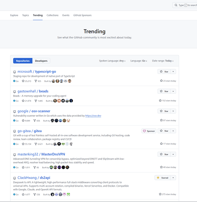Click first contributor avatar of gitea
The height and width of the screenshot is (202, 197).
(55, 144)
